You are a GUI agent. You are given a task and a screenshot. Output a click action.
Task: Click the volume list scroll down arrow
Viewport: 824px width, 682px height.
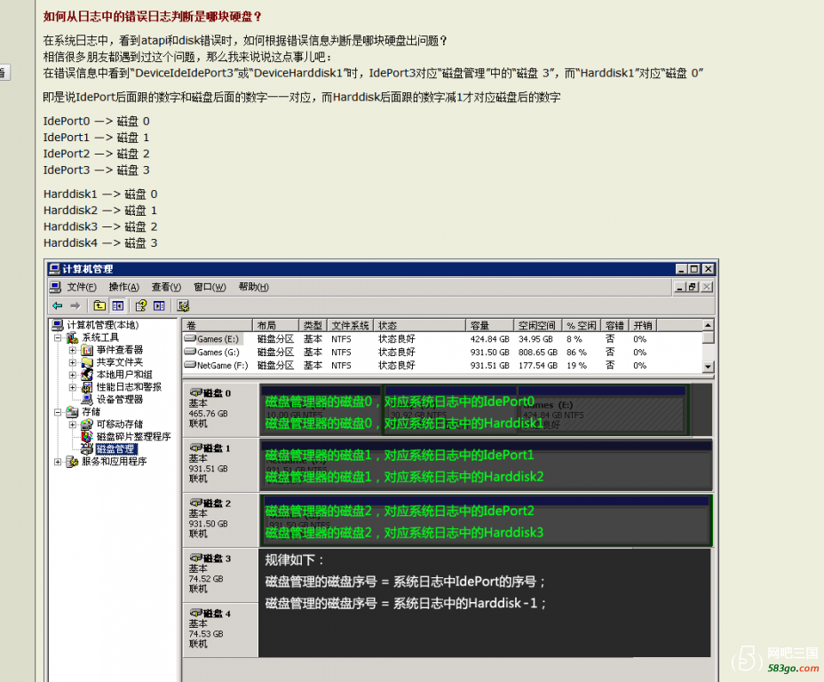pyautogui.click(x=708, y=367)
